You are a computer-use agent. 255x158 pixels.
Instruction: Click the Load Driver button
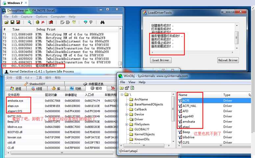point(161,60)
